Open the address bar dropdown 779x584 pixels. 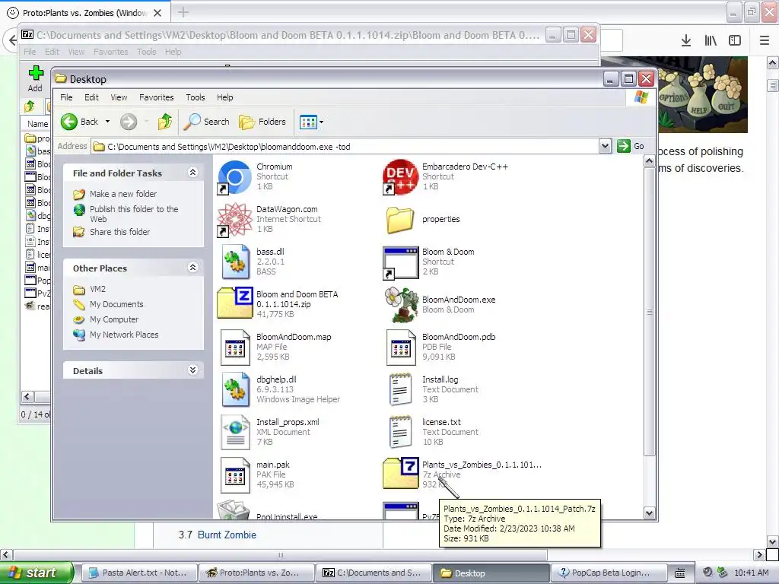(605, 147)
